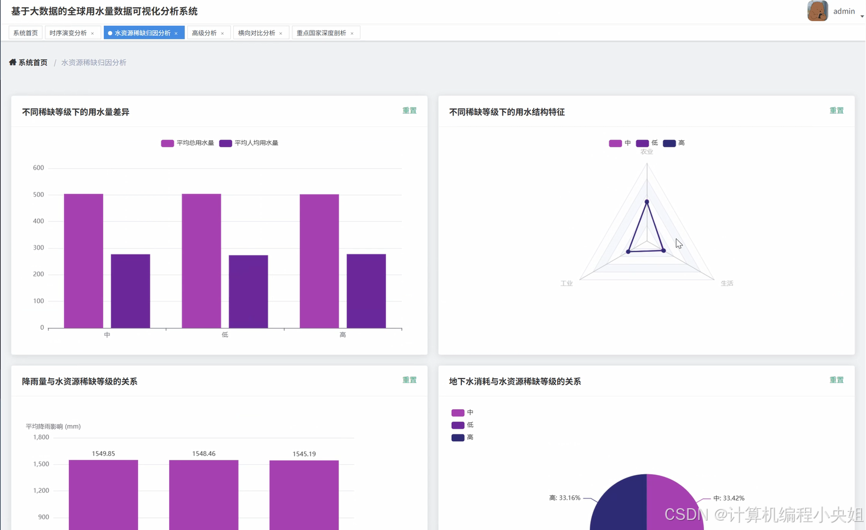Close the 时序演变分析 tab
The image size is (866, 530).
(92, 34)
